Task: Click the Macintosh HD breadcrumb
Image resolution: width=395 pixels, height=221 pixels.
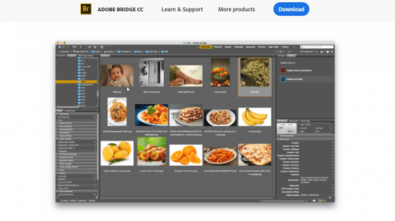Action: 80,52
